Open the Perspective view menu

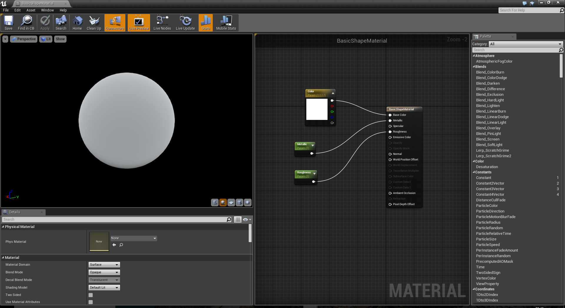[x=24, y=39]
